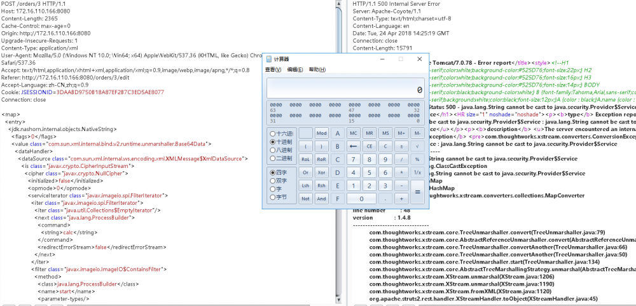Click the number 0 key
This screenshot has width=636, height=306.
coord(361,198)
